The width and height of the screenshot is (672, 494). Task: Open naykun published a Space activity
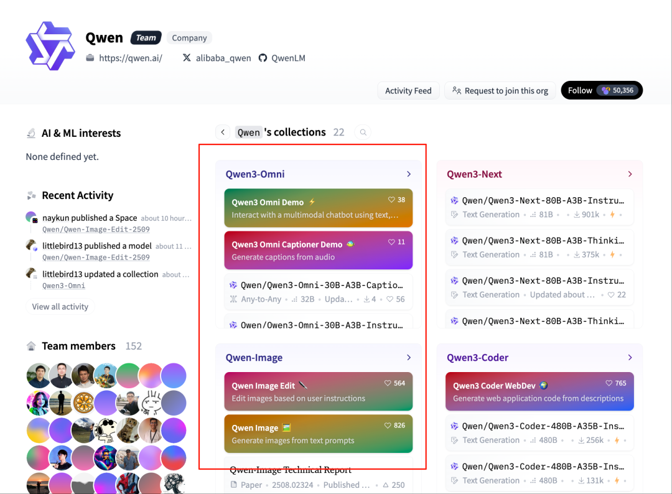pyautogui.click(x=90, y=218)
